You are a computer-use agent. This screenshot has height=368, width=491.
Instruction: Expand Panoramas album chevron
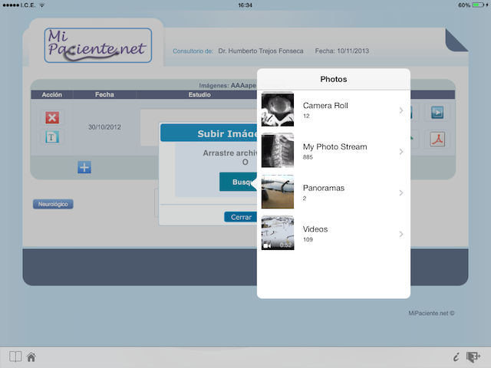(x=401, y=192)
